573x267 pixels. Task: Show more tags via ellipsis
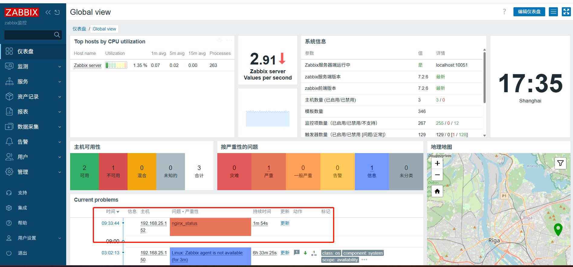(364, 260)
